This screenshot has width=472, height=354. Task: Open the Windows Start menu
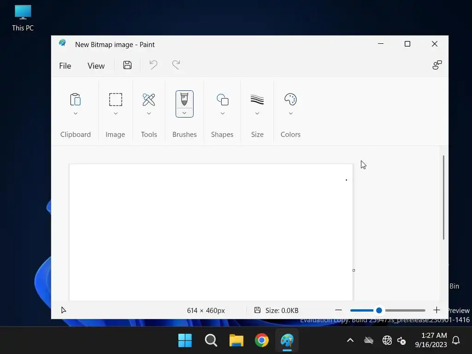point(185,341)
